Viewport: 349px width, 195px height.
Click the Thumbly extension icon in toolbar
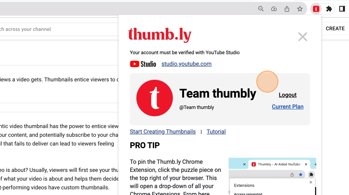pyautogui.click(x=316, y=9)
